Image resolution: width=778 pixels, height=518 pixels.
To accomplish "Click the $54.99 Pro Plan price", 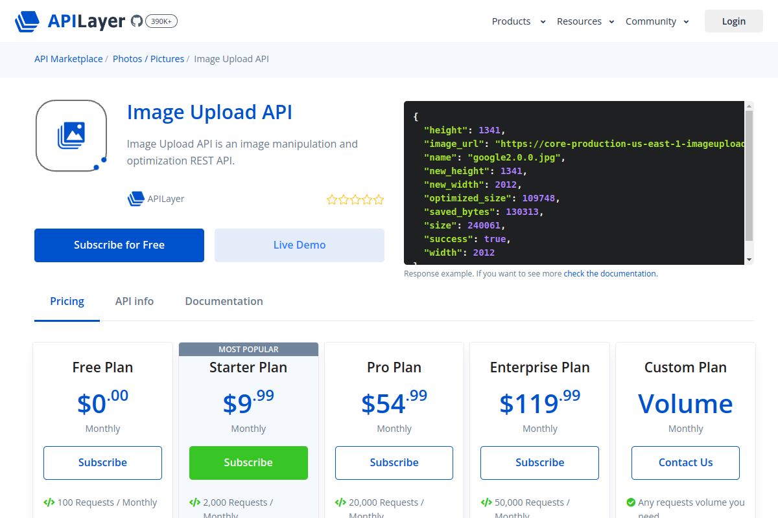I will [394, 402].
